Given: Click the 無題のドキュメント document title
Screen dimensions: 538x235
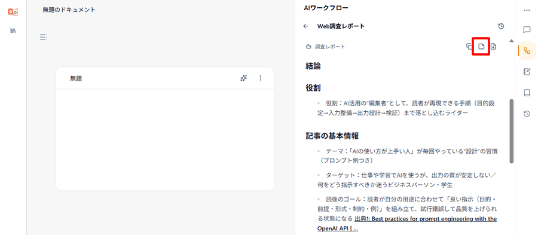Looking at the screenshot, I should point(69,10).
